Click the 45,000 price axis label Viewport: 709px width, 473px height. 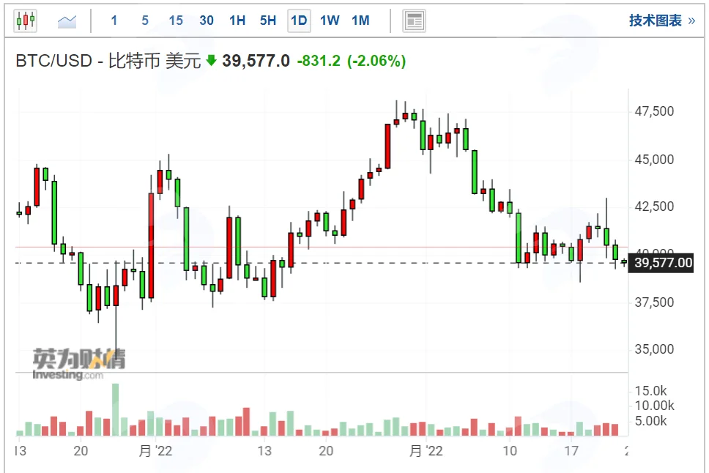[654, 160]
